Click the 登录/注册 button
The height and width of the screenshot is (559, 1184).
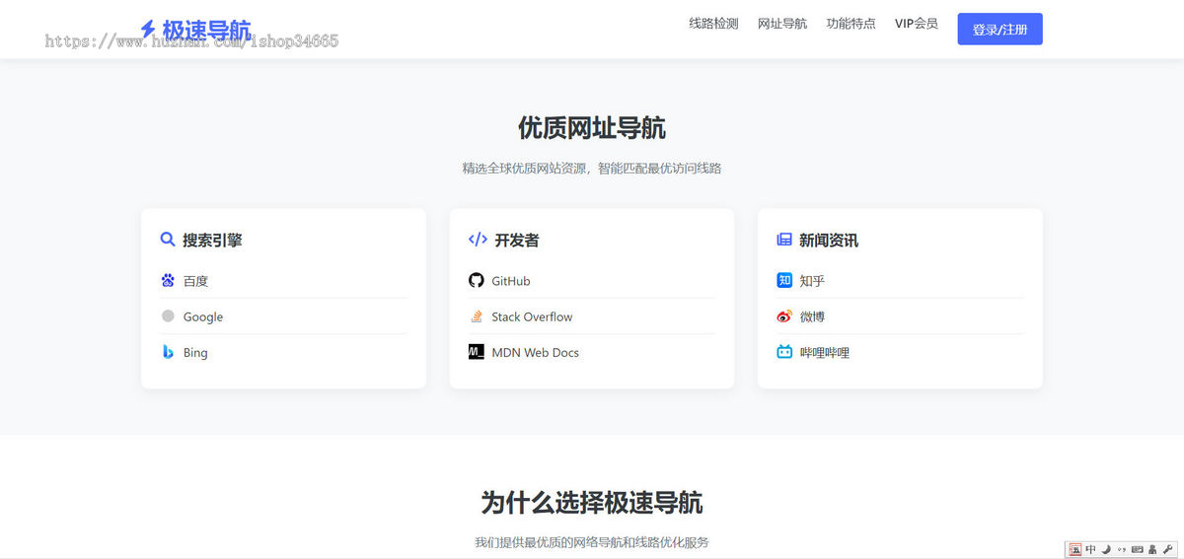(999, 30)
